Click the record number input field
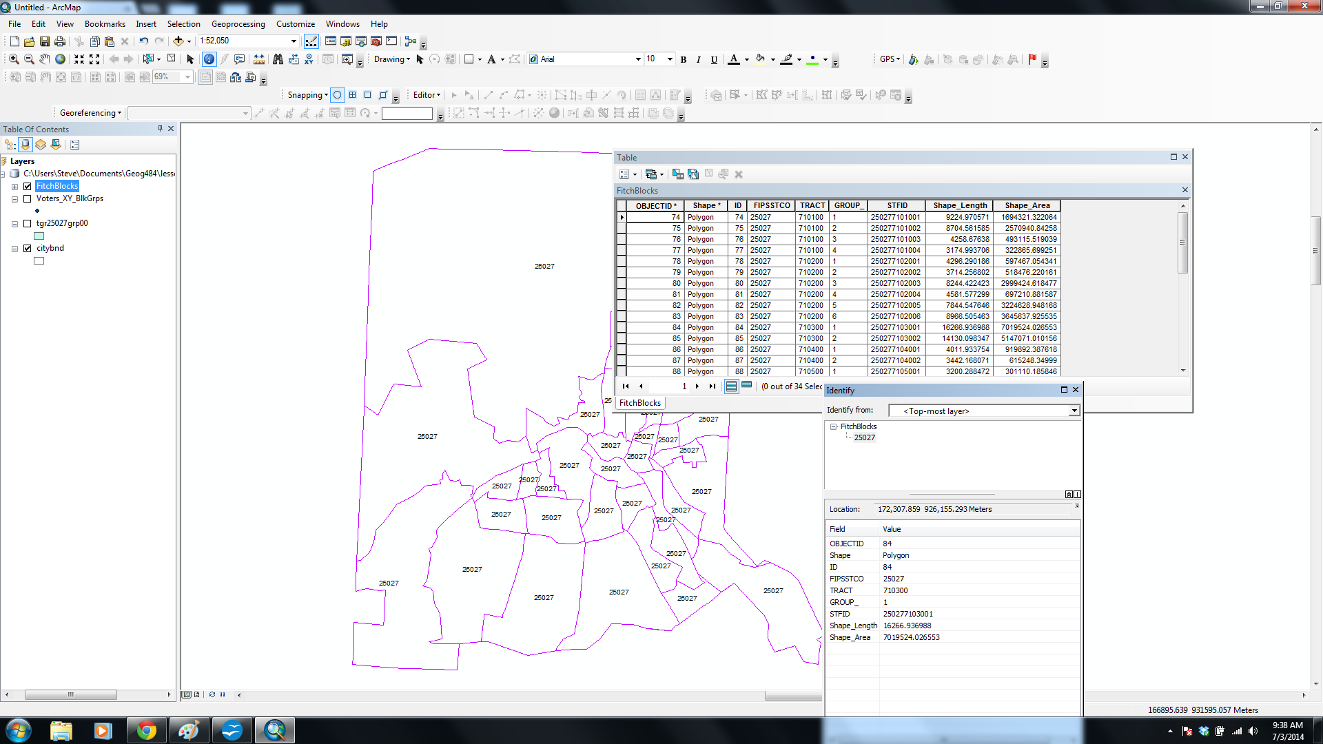Image resolution: width=1323 pixels, height=744 pixels. click(668, 386)
